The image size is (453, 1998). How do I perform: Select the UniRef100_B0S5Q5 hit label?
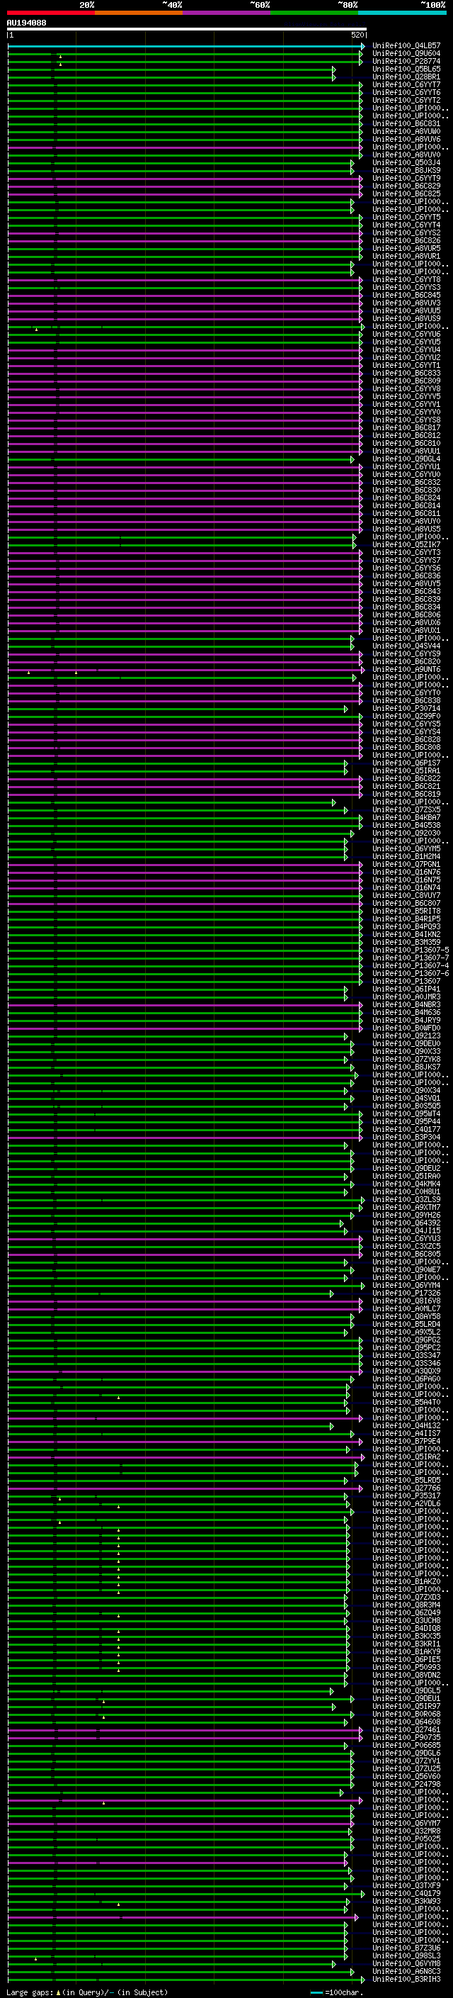[x=406, y=1107]
